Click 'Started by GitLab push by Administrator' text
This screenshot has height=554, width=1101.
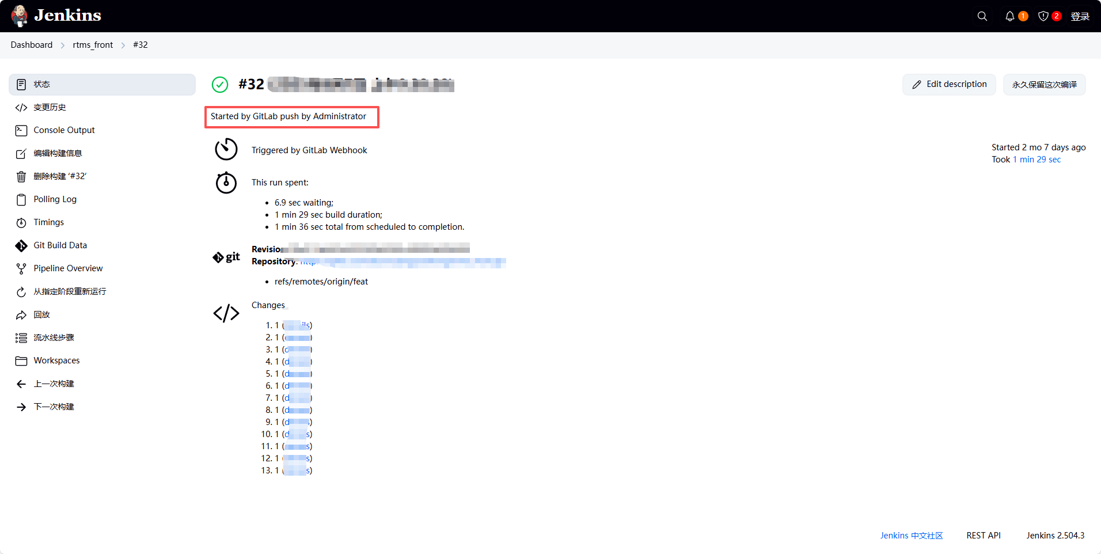pyautogui.click(x=288, y=116)
